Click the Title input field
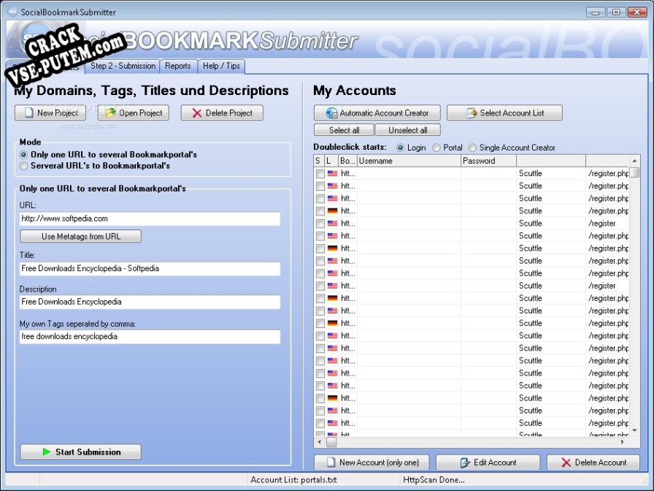Image resolution: width=654 pixels, height=491 pixels. 150,268
